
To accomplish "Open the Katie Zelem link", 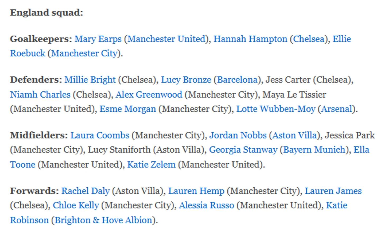I will (151, 165).
